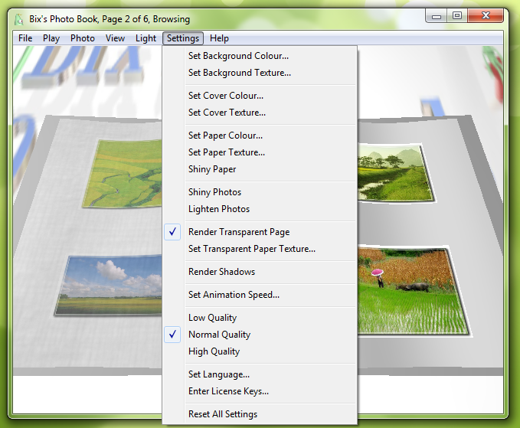Screen dimensions: 520x428
Task: Select Set Cover Colour...
Action: tap(260, 96)
